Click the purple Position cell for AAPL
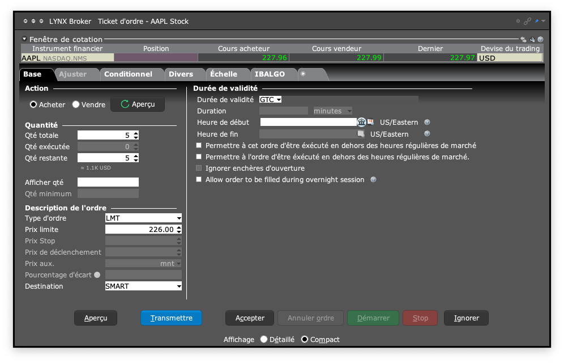Image resolution: width=564 pixels, height=363 pixels. 156,58
